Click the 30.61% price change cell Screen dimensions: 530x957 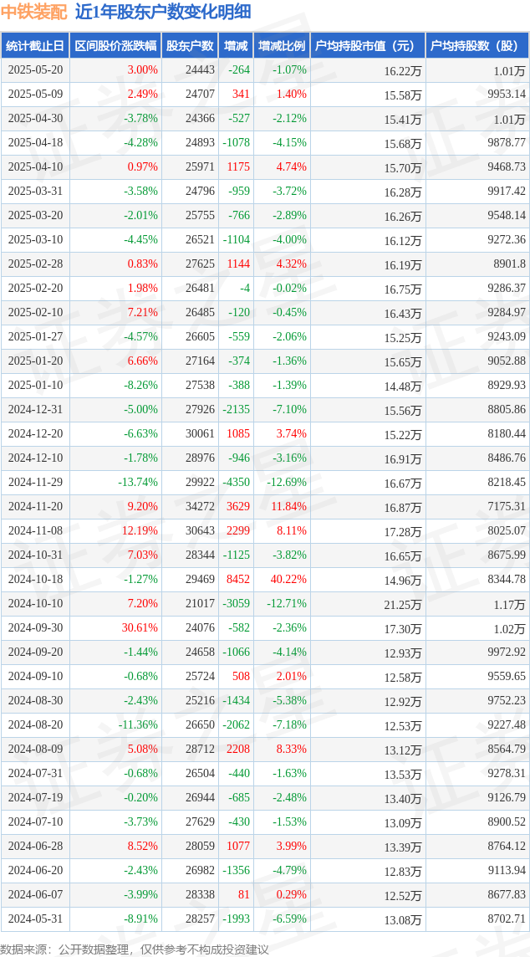pos(140,628)
